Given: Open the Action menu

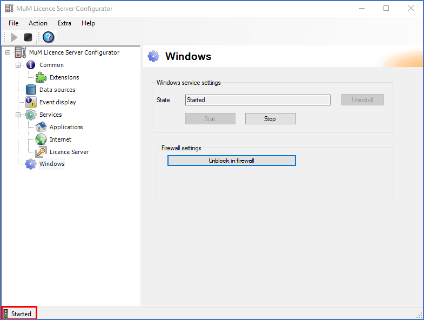Looking at the screenshot, I should [x=38, y=23].
